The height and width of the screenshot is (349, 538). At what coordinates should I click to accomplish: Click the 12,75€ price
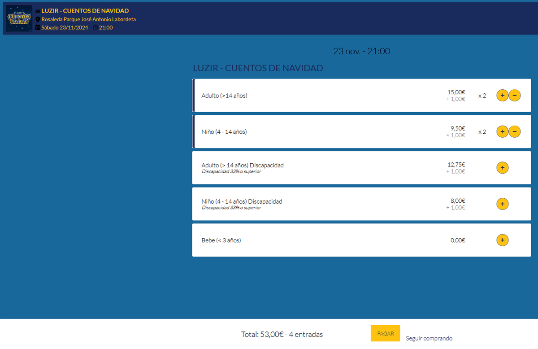click(456, 164)
